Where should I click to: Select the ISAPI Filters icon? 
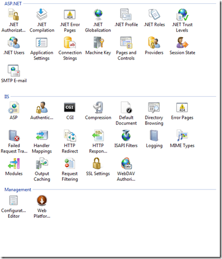coord(126,135)
